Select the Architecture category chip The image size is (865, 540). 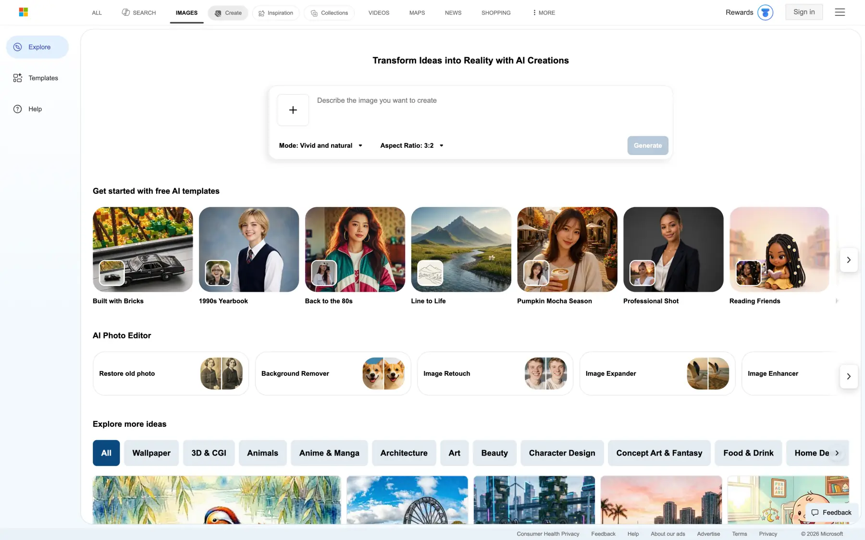404,453
